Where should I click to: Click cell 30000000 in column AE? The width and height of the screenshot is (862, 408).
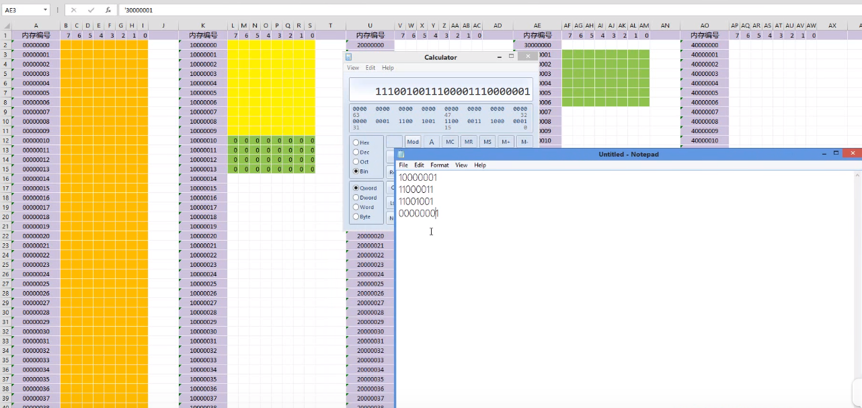pyautogui.click(x=537, y=45)
